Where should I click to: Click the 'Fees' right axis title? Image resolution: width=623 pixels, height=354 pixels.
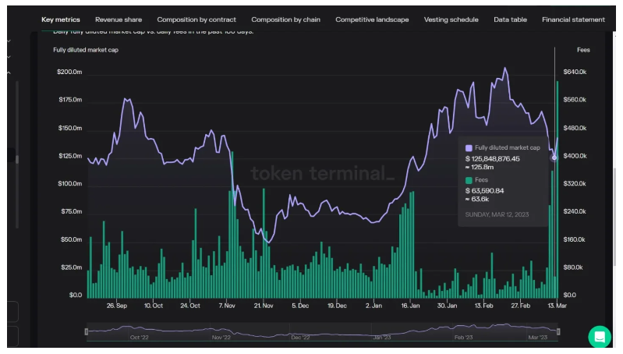[583, 50]
